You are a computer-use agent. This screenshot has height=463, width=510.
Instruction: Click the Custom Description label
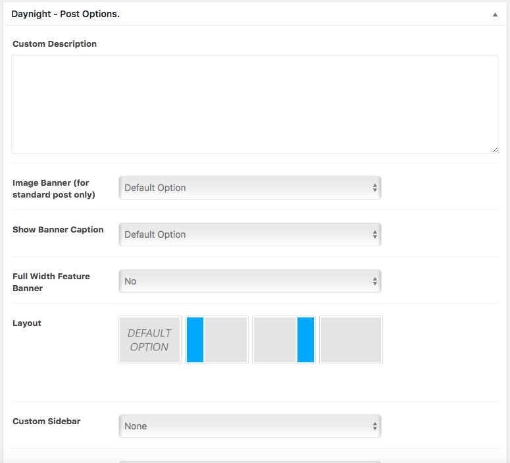[55, 44]
